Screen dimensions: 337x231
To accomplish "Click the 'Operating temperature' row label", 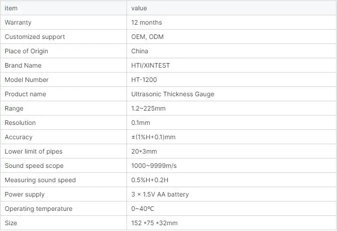I will click(x=39, y=209).
